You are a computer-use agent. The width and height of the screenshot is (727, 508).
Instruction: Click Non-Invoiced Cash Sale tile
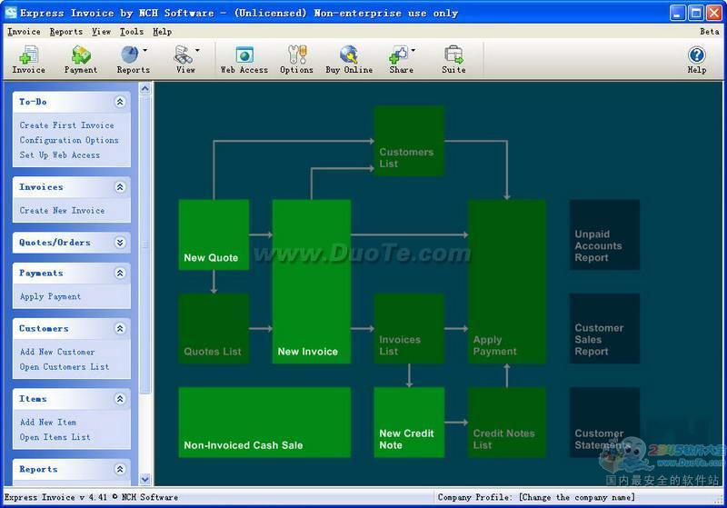(x=264, y=423)
